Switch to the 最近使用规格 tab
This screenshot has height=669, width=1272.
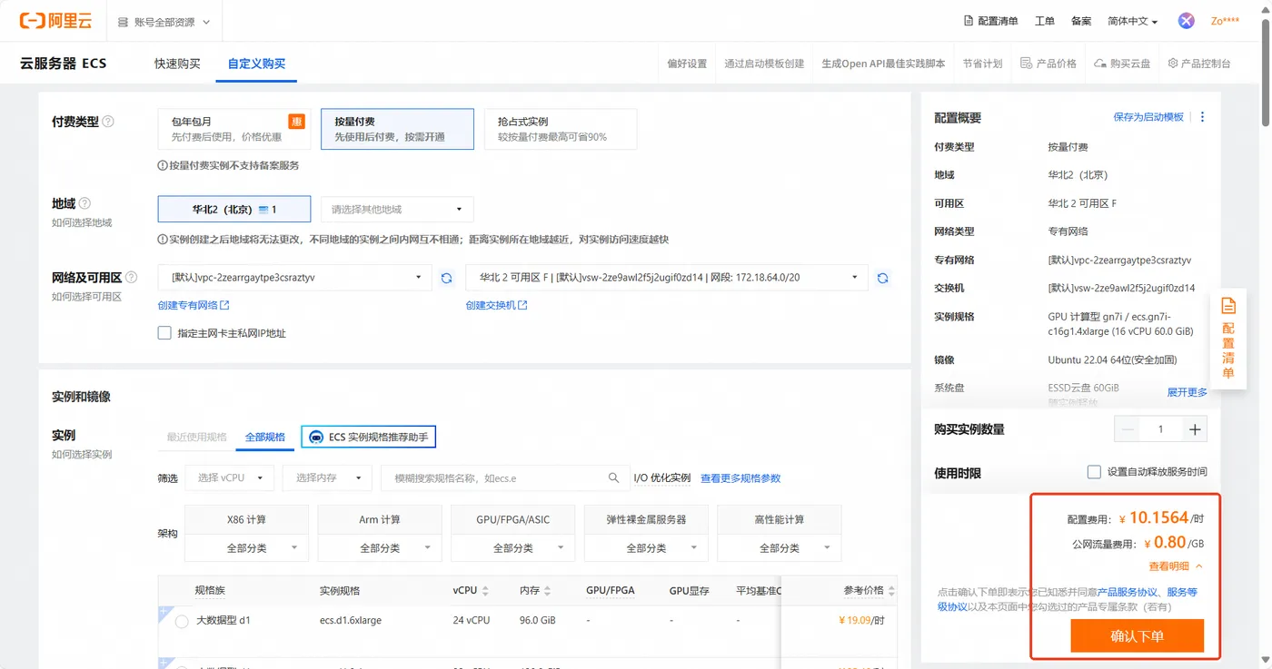point(196,438)
